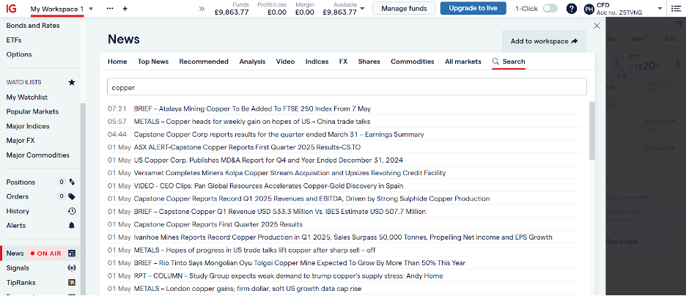
Task: Open the CFD account dropdown
Action: (x=660, y=8)
